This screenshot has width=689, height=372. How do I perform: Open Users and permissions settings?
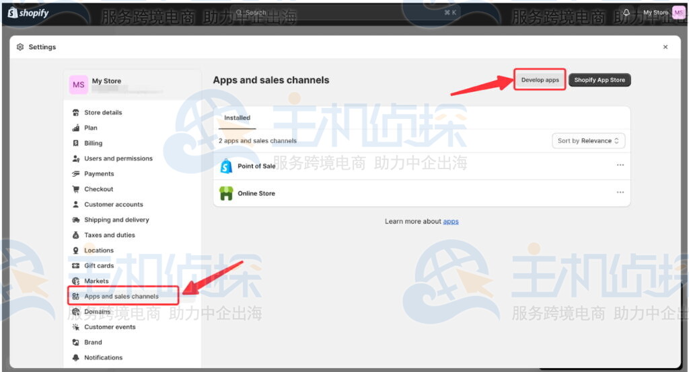[x=118, y=158]
